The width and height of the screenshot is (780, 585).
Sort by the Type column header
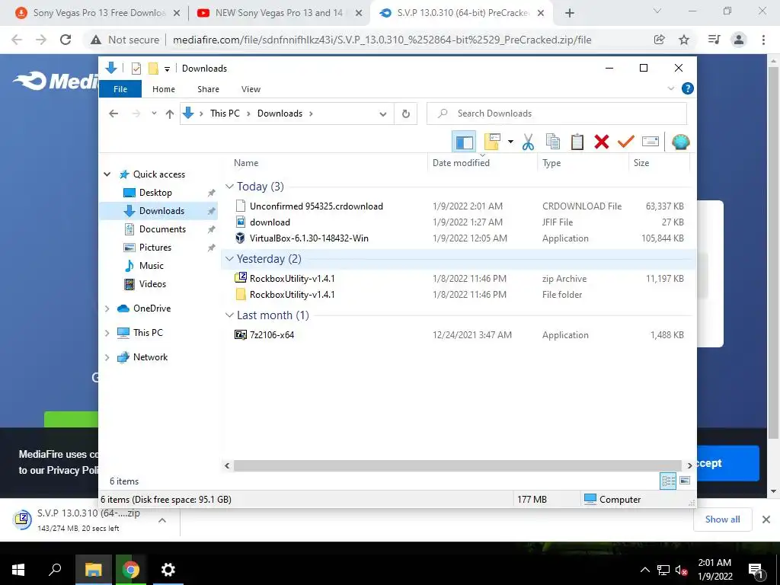[x=551, y=163]
